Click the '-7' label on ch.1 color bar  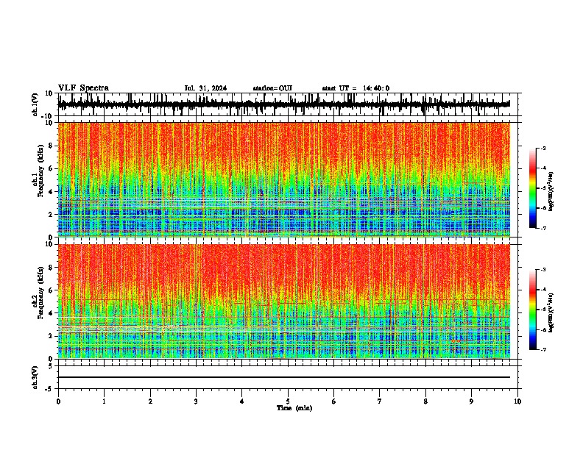(543, 228)
